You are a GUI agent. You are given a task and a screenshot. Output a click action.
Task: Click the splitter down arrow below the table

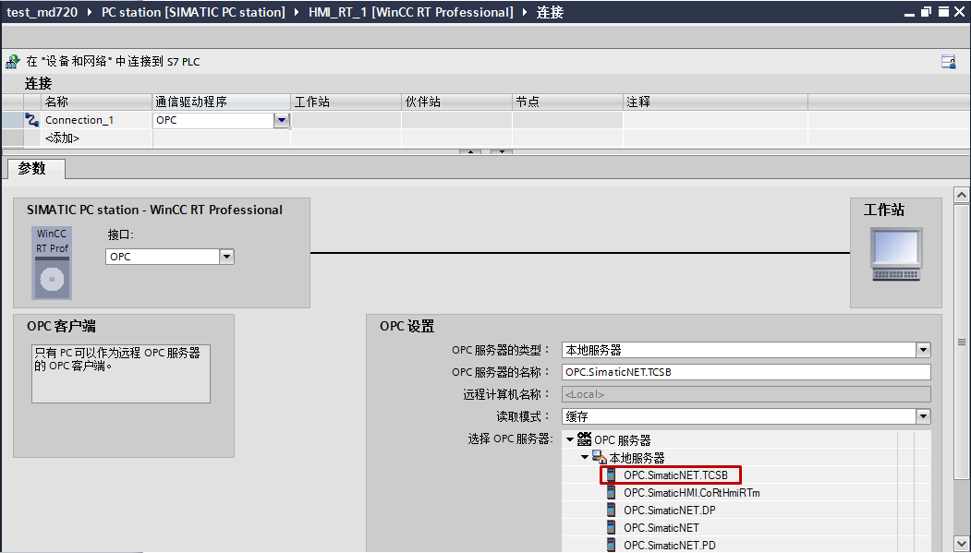tap(502, 151)
